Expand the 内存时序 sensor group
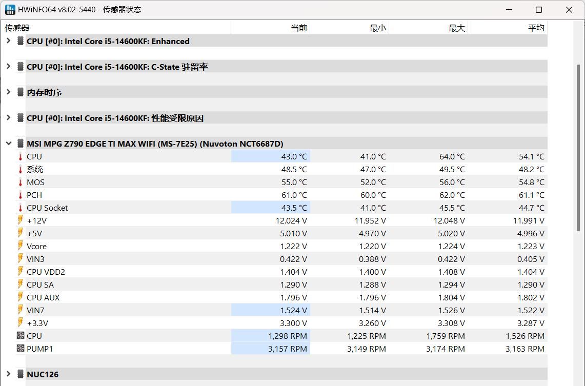The height and width of the screenshot is (386, 585). pyautogui.click(x=9, y=92)
